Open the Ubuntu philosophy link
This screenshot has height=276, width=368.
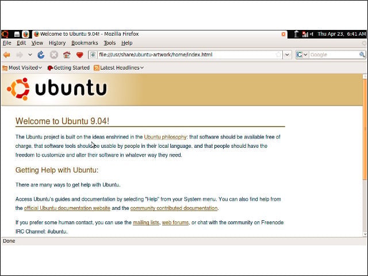[x=165, y=137]
